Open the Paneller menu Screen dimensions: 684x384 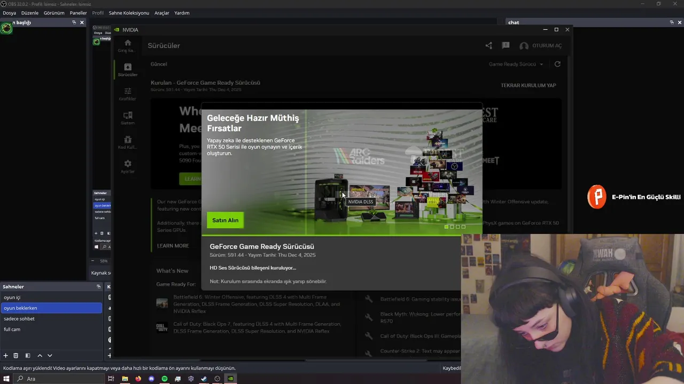pos(78,13)
